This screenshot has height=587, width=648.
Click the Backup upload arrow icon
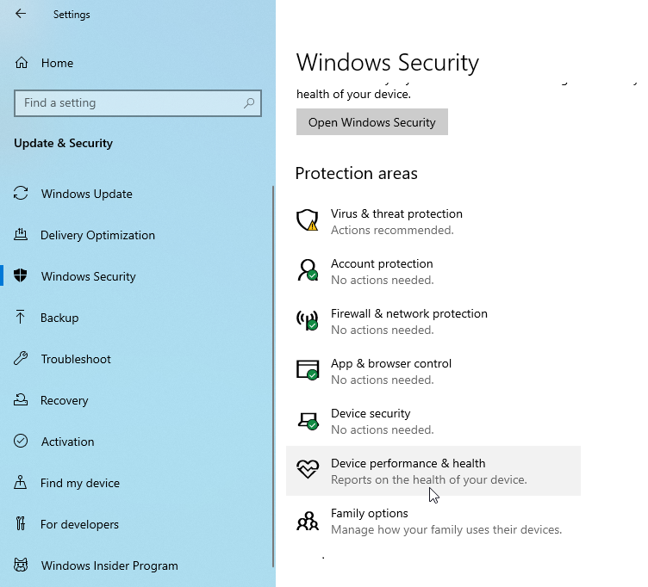[21, 317]
